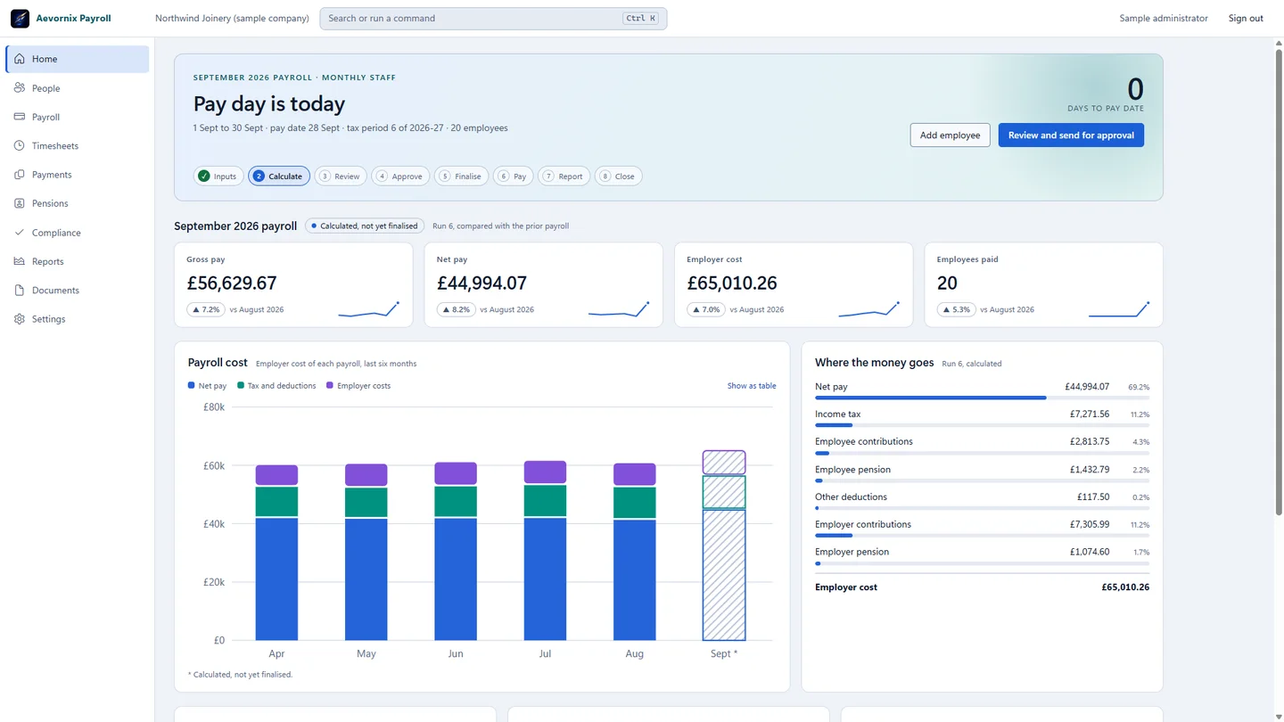Click the £56,629.67 gross pay value
This screenshot has height=722, width=1284.
(232, 283)
